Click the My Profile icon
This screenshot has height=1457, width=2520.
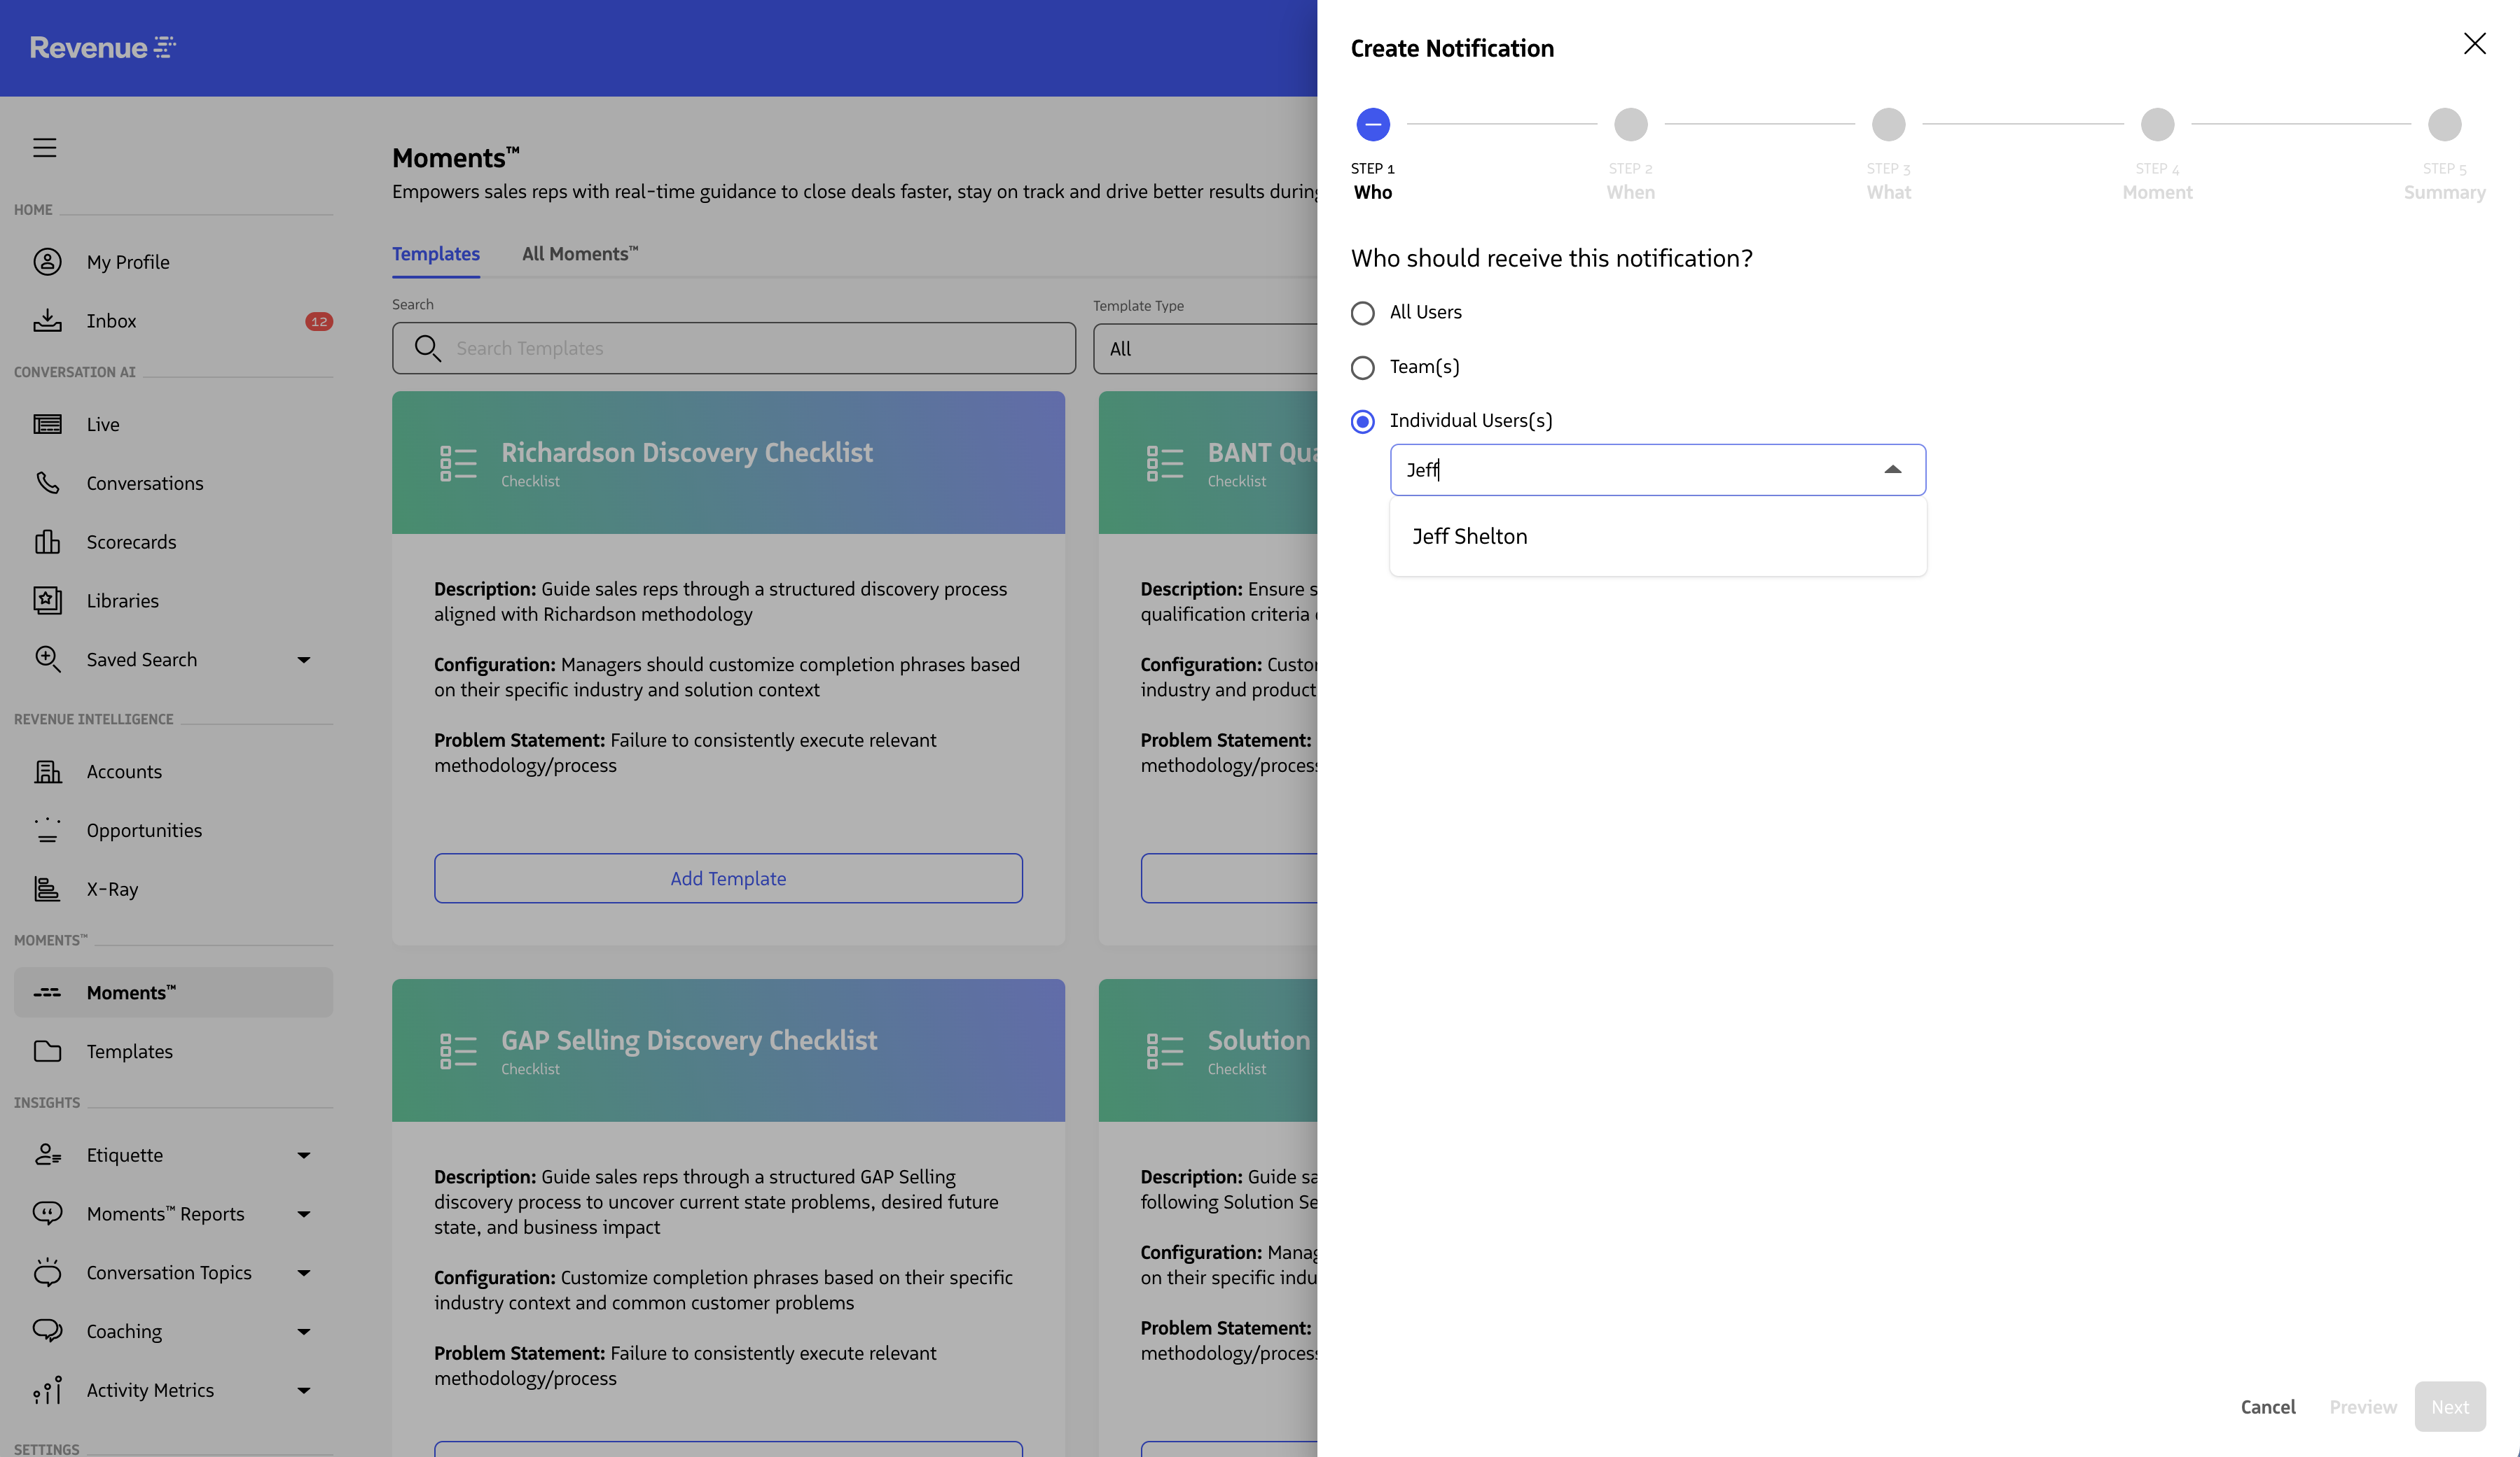(x=47, y=262)
